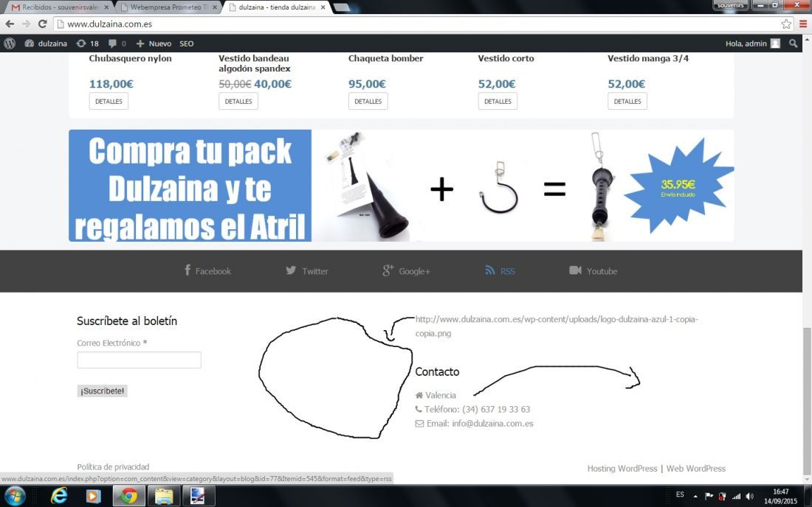Open the Google+ social link
The image size is (812, 507).
[x=407, y=270]
